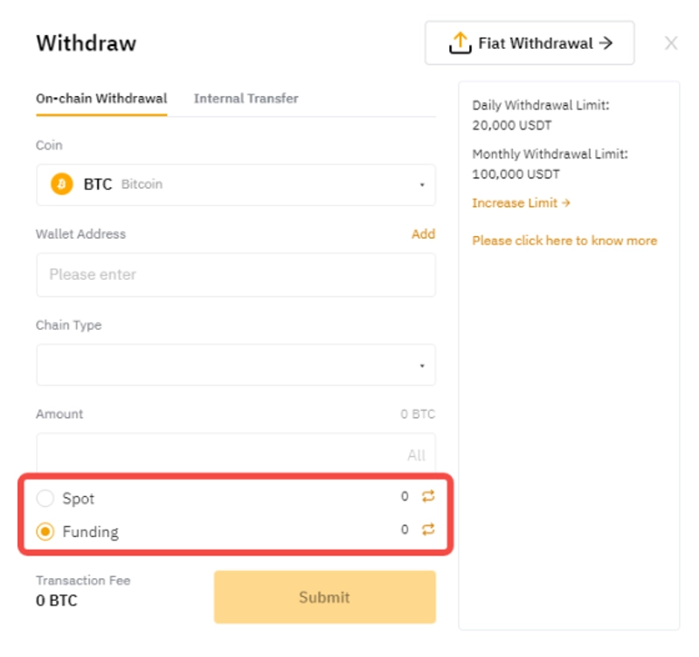Click the Fiat Withdrawal upload icon
Screen dimensions: 699x657
coord(460,43)
